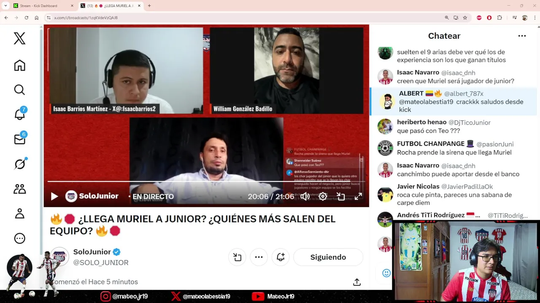Open browser home page button
The height and width of the screenshot is (303, 540).
(37, 18)
